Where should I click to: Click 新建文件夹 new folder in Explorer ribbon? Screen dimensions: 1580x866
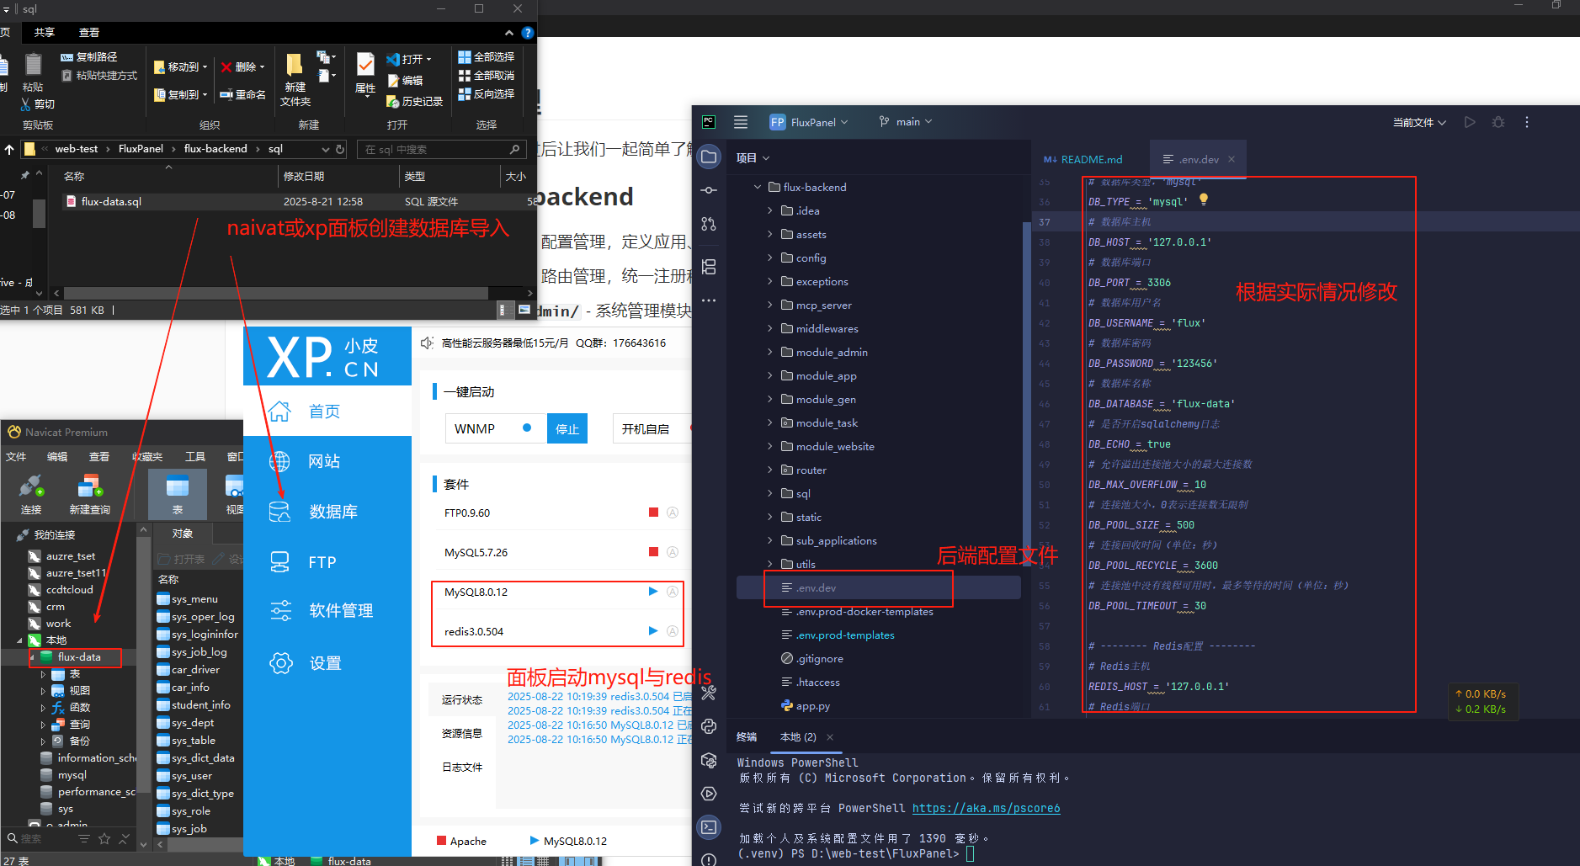[295, 79]
